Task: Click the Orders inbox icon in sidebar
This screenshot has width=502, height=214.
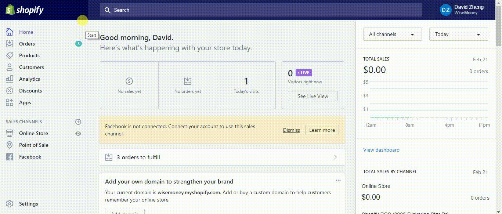Action: point(10,44)
